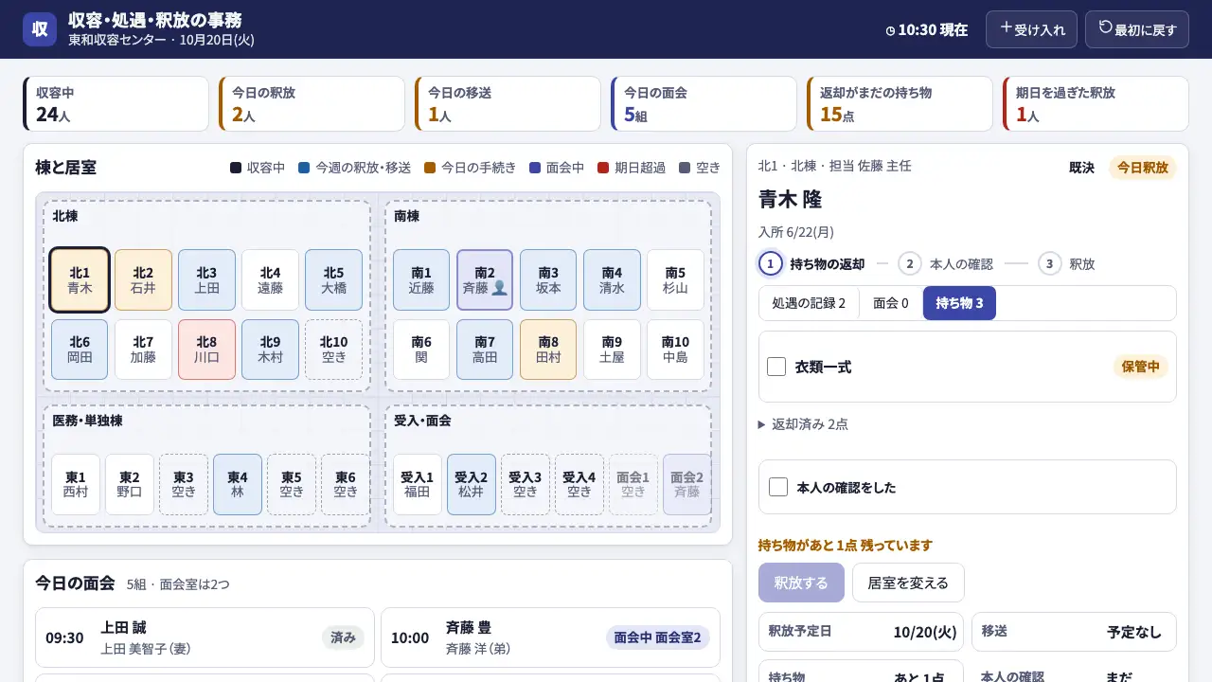
Task: Select the 持ち物 3 tab
Action: [959, 303]
